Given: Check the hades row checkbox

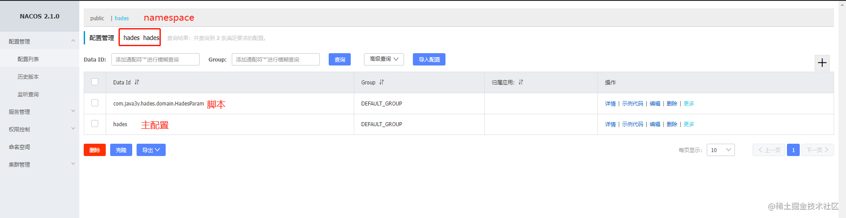Looking at the screenshot, I should point(95,124).
